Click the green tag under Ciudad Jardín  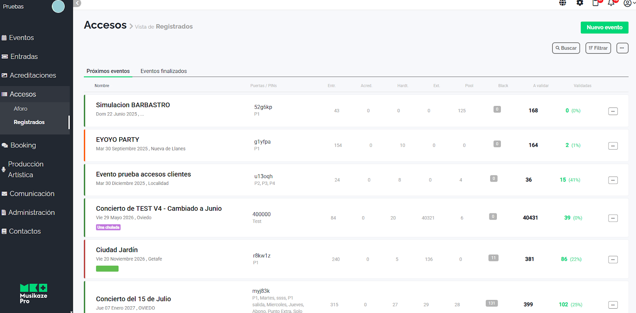pyautogui.click(x=107, y=269)
